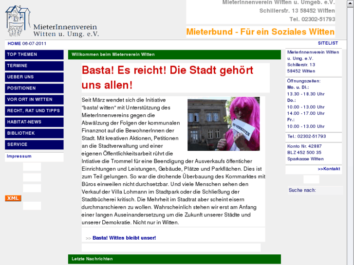This screenshot has height=265, width=354.
Task: Open the SITELIST link
Action: pos(328,43)
